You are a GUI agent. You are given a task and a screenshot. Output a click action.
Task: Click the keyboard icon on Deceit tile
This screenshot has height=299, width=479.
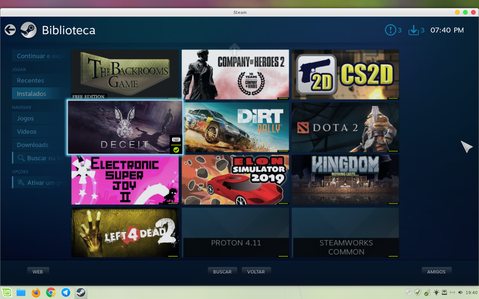pos(176,140)
